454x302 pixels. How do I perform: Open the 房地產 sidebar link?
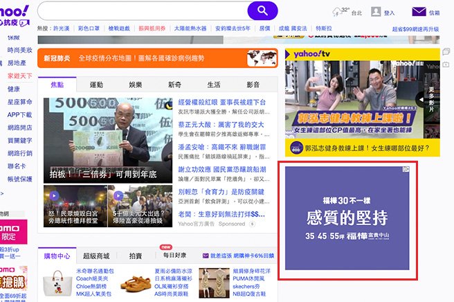click(17, 63)
